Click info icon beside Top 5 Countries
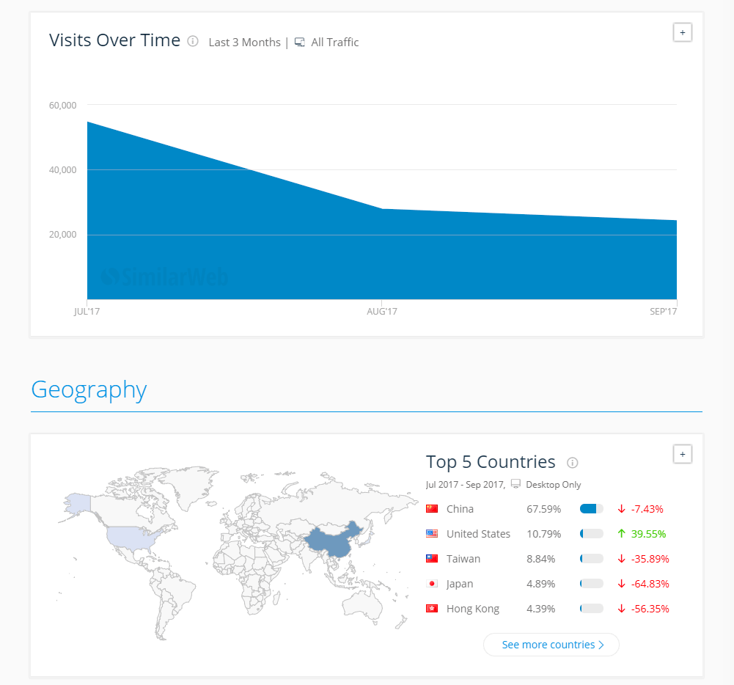This screenshot has width=734, height=685. pos(573,462)
